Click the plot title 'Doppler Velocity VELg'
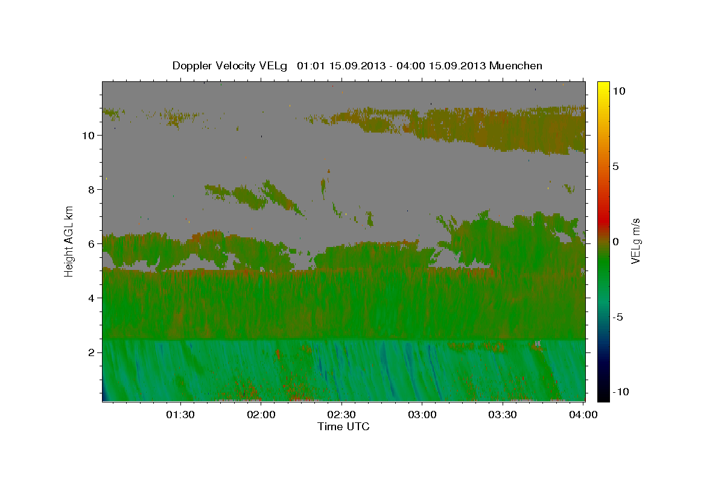 click(x=230, y=66)
